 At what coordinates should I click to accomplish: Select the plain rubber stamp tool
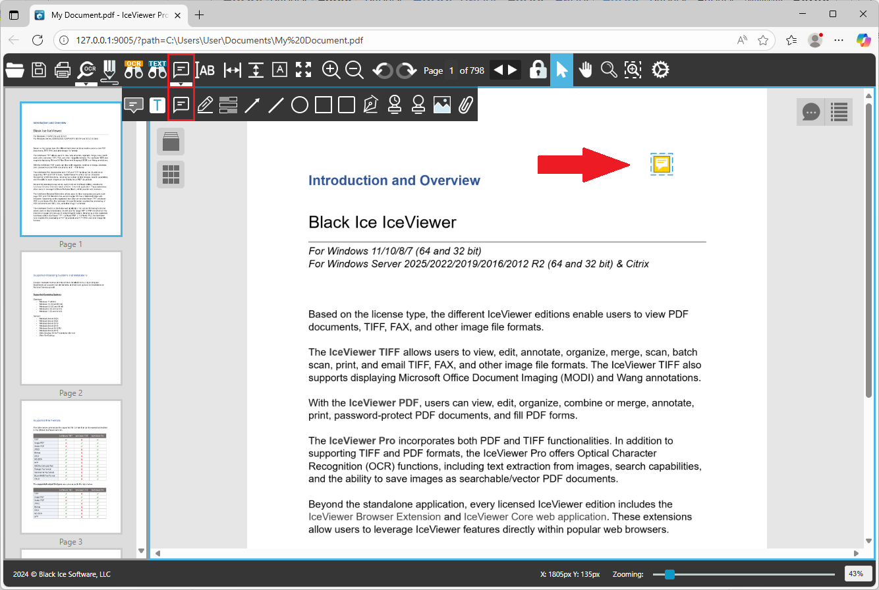(418, 105)
